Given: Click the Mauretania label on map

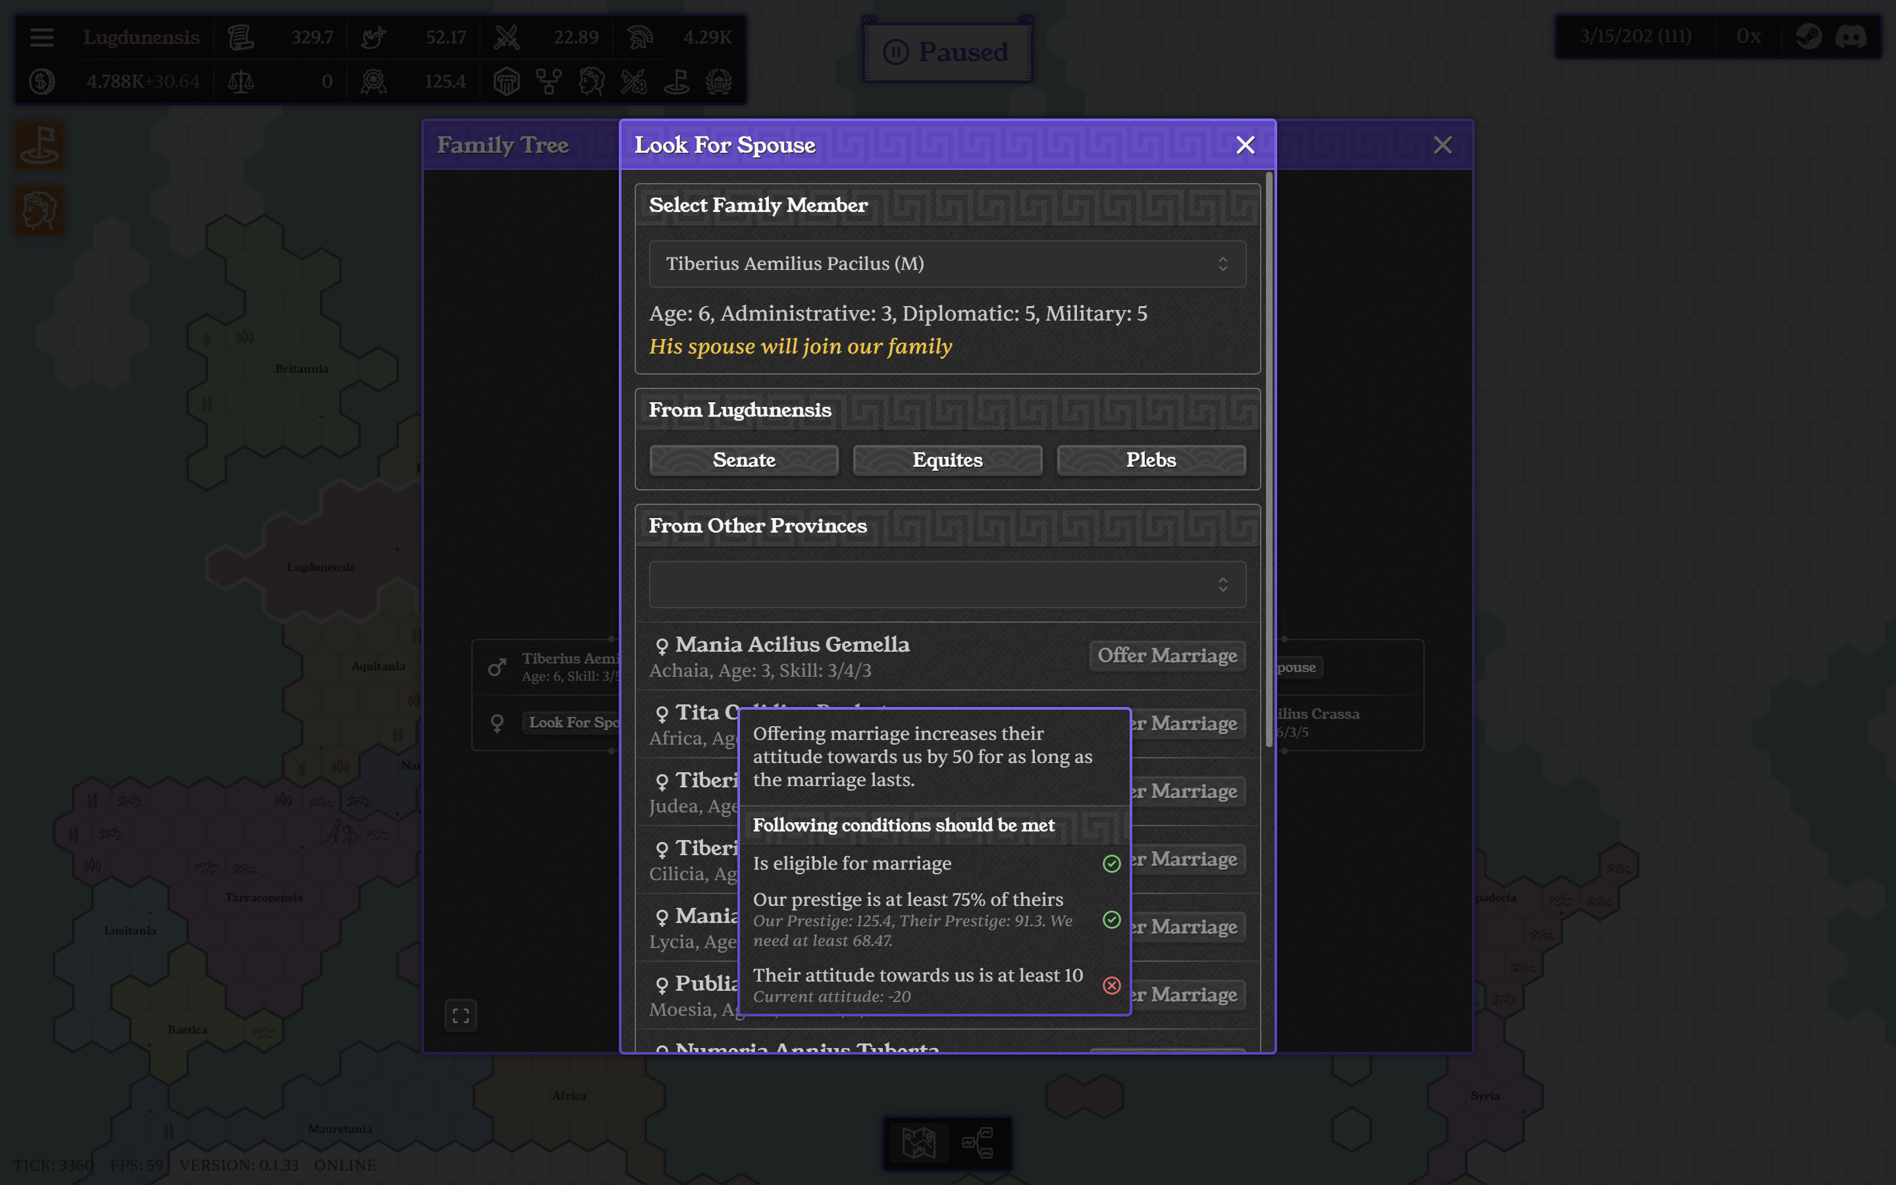Looking at the screenshot, I should click(x=340, y=1129).
